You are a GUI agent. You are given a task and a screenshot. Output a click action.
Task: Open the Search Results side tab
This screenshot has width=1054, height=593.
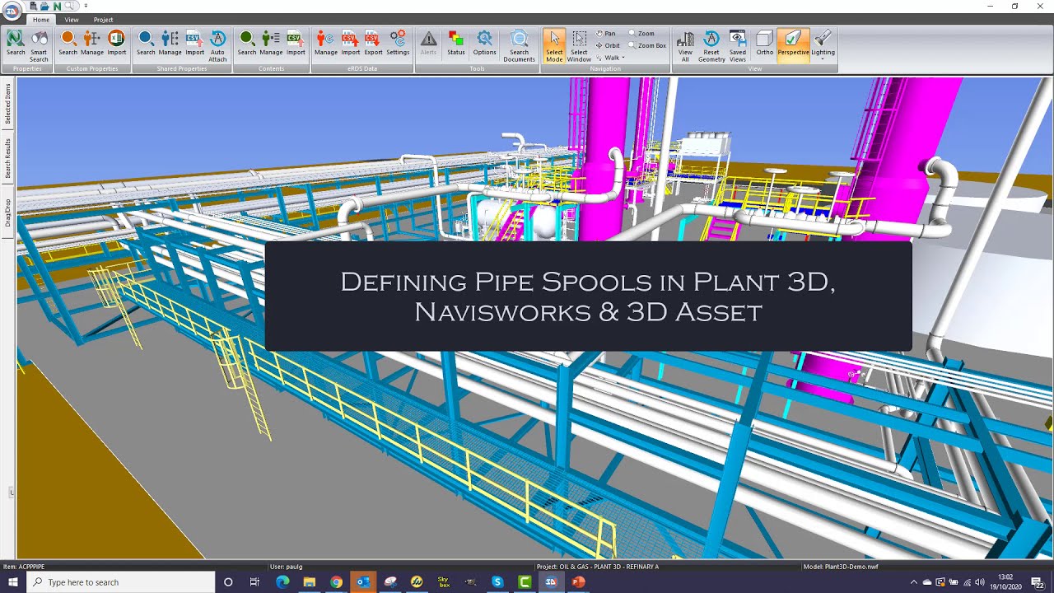click(x=8, y=158)
